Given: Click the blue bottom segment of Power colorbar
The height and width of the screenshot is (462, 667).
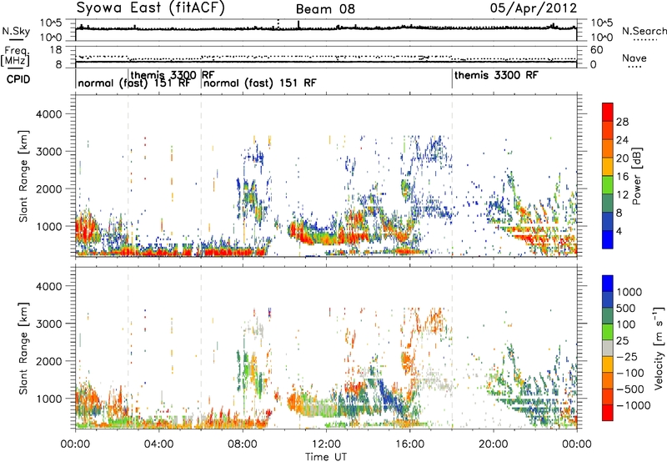Looking at the screenshot, I should [x=608, y=239].
